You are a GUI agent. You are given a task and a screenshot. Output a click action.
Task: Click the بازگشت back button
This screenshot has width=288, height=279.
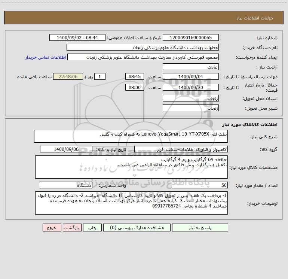coord(72,228)
